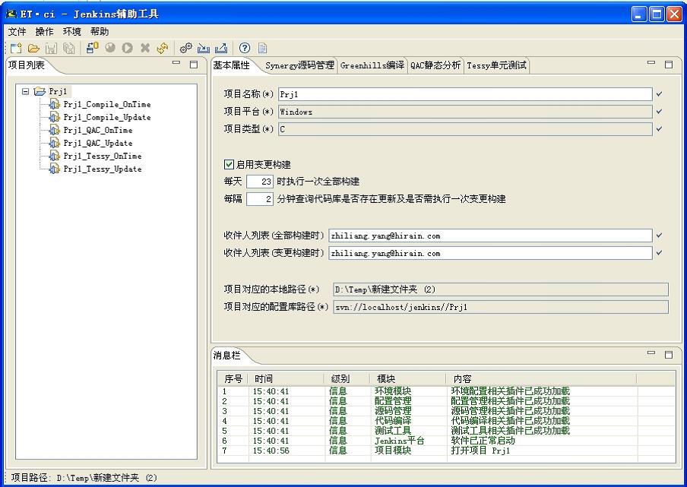Click the delete X toolbar icon

point(145,48)
